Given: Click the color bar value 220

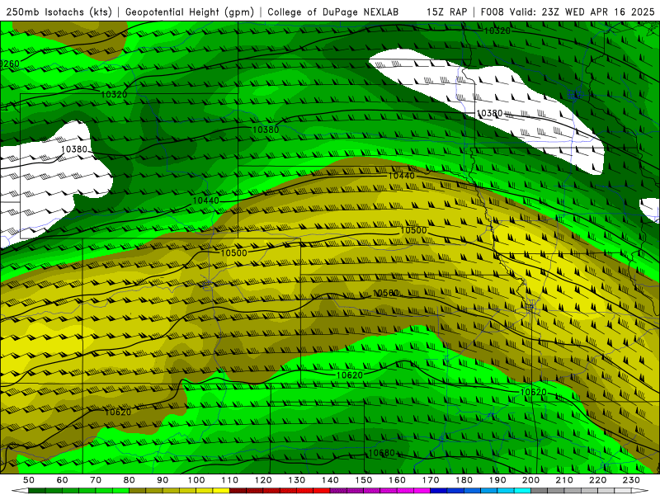Looking at the screenshot, I should point(597,480).
